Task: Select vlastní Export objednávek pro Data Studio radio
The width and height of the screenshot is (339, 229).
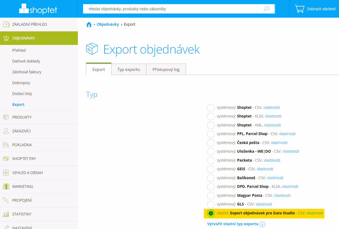Action: click(211, 213)
